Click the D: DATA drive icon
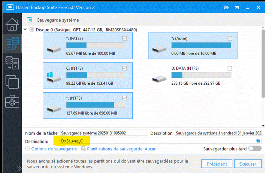 pos(159,79)
